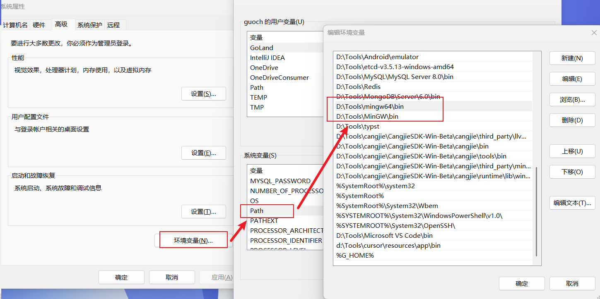Move entry up with 上移(U)

click(x=572, y=151)
